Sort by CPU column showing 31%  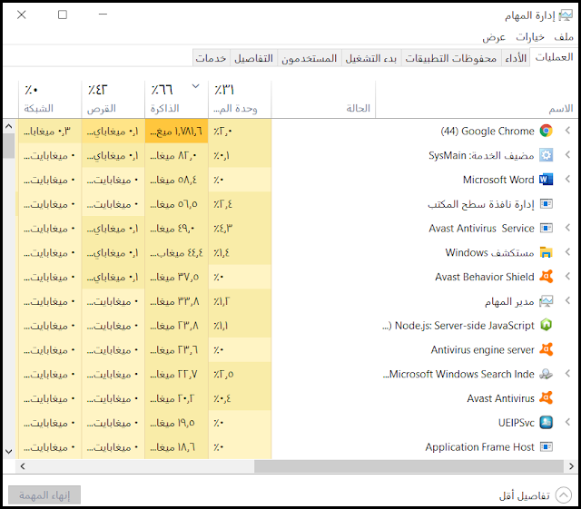pyautogui.click(x=240, y=99)
